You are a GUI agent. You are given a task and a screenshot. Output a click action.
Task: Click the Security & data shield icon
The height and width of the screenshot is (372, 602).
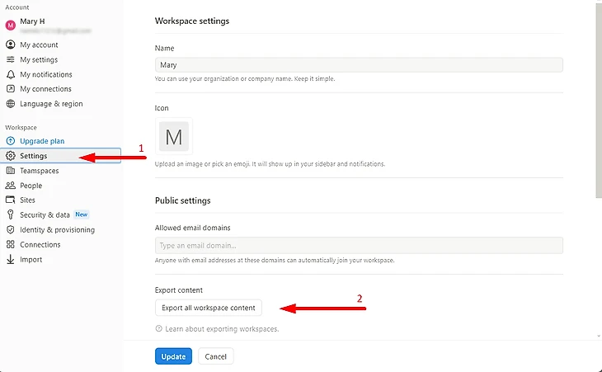11,214
